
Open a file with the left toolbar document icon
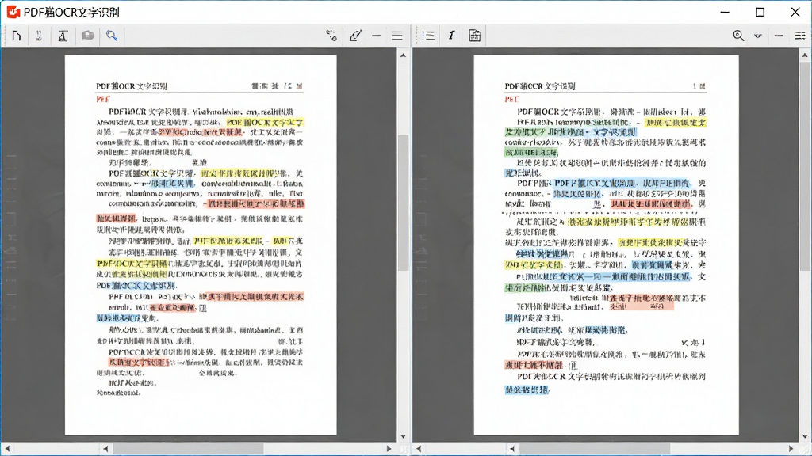[x=17, y=36]
